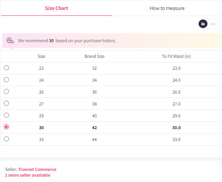Click '1 more seller available' link
This screenshot has height=182, width=222.
tap(28, 175)
